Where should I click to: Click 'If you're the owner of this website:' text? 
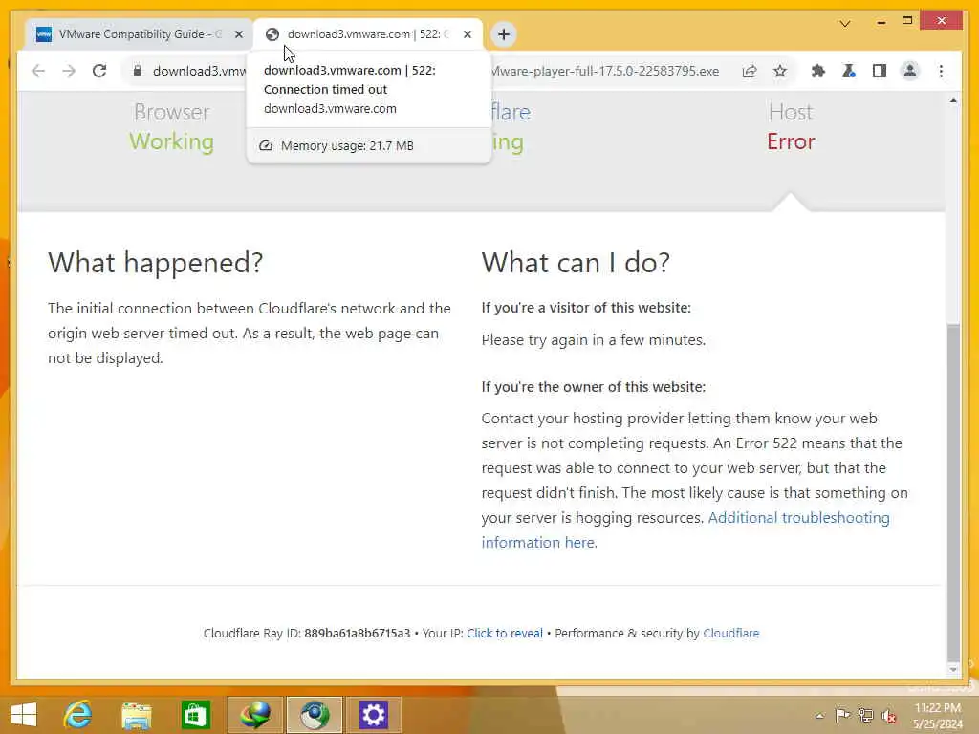[593, 387]
